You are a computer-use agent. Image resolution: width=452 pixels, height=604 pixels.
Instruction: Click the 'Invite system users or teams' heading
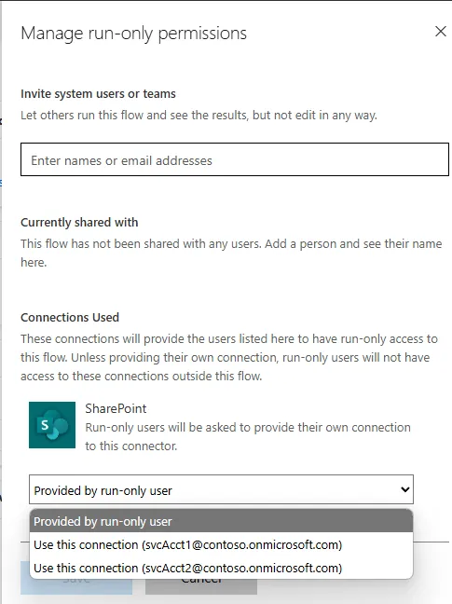tap(98, 93)
